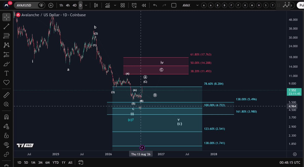Open the AVAX layout name
This screenshot has width=304, height=167.
pos(186,5)
